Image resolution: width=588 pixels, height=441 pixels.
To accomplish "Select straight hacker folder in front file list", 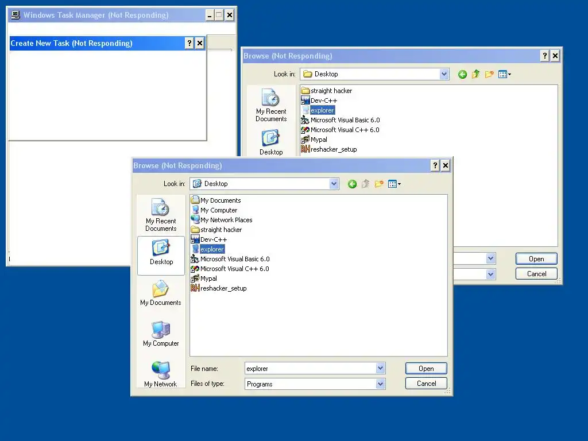I will click(216, 230).
